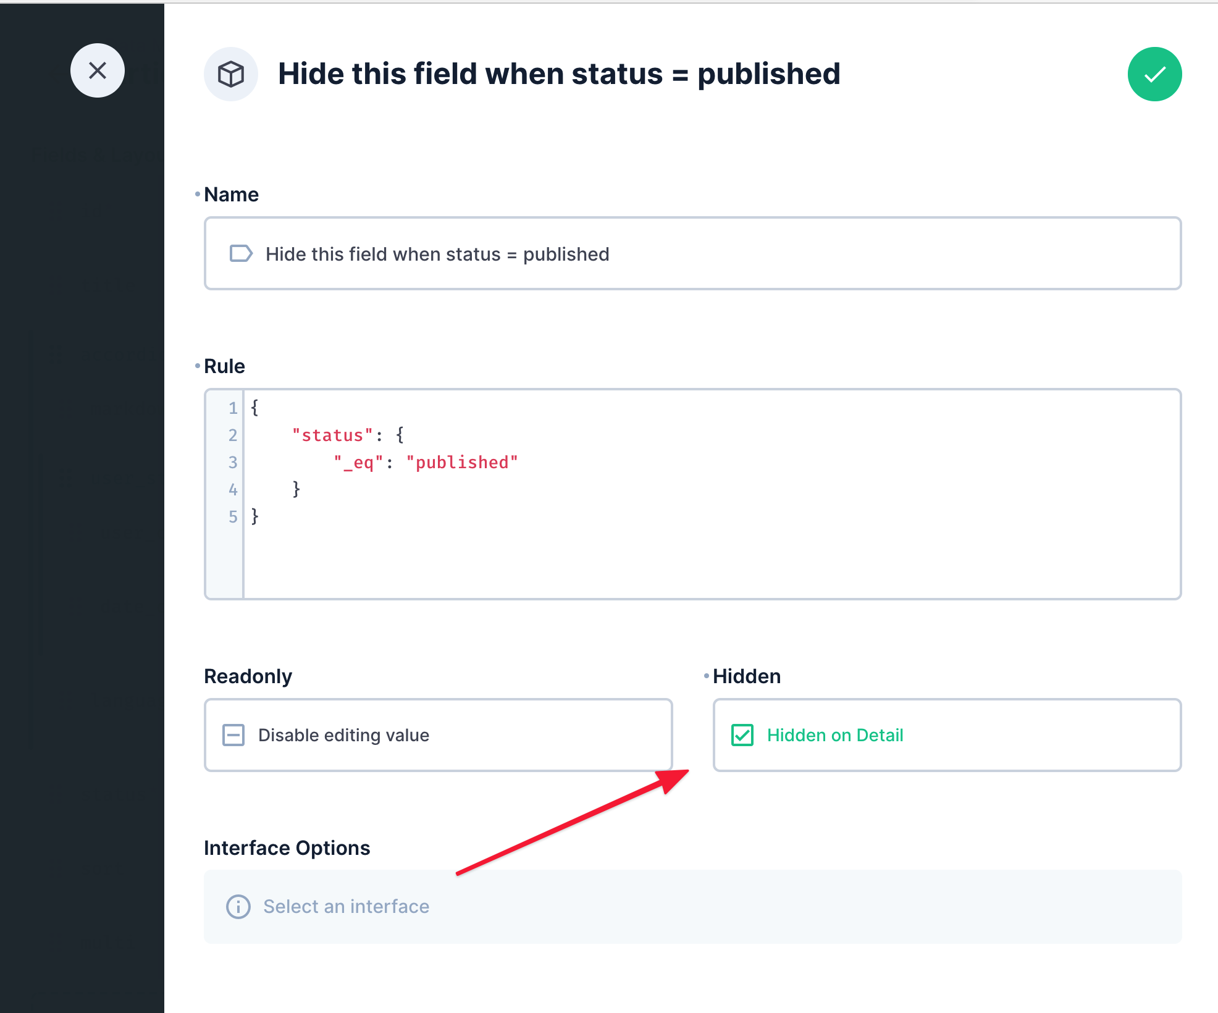Click the Hidden field label

tap(747, 676)
